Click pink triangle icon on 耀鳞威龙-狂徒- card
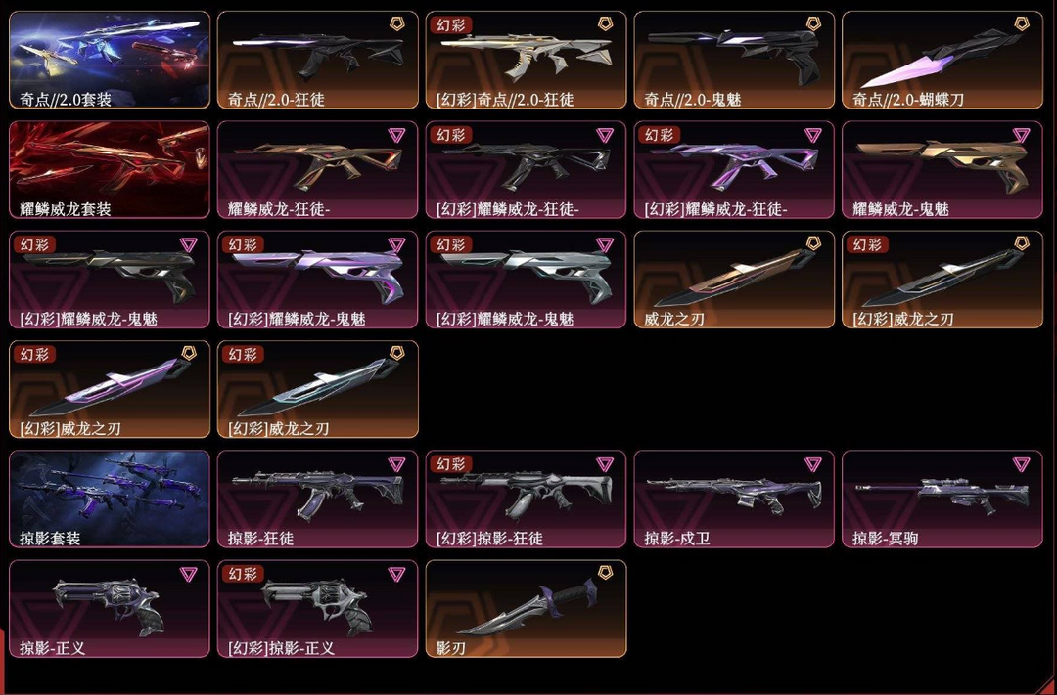 pos(396,135)
